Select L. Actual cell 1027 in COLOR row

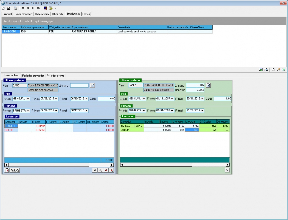coord(192,130)
